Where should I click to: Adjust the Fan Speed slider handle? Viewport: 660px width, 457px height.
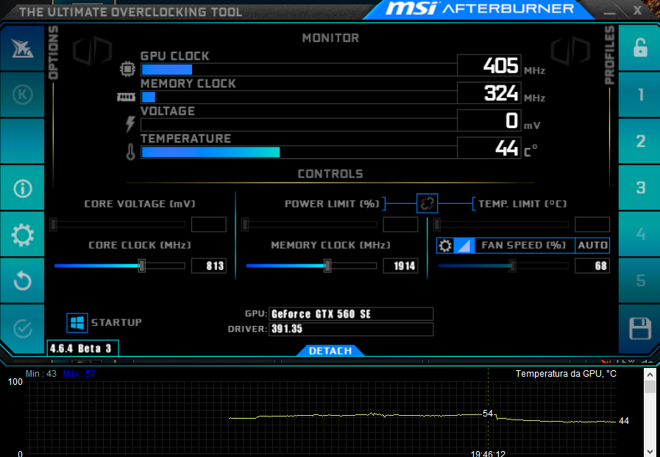pos(512,266)
